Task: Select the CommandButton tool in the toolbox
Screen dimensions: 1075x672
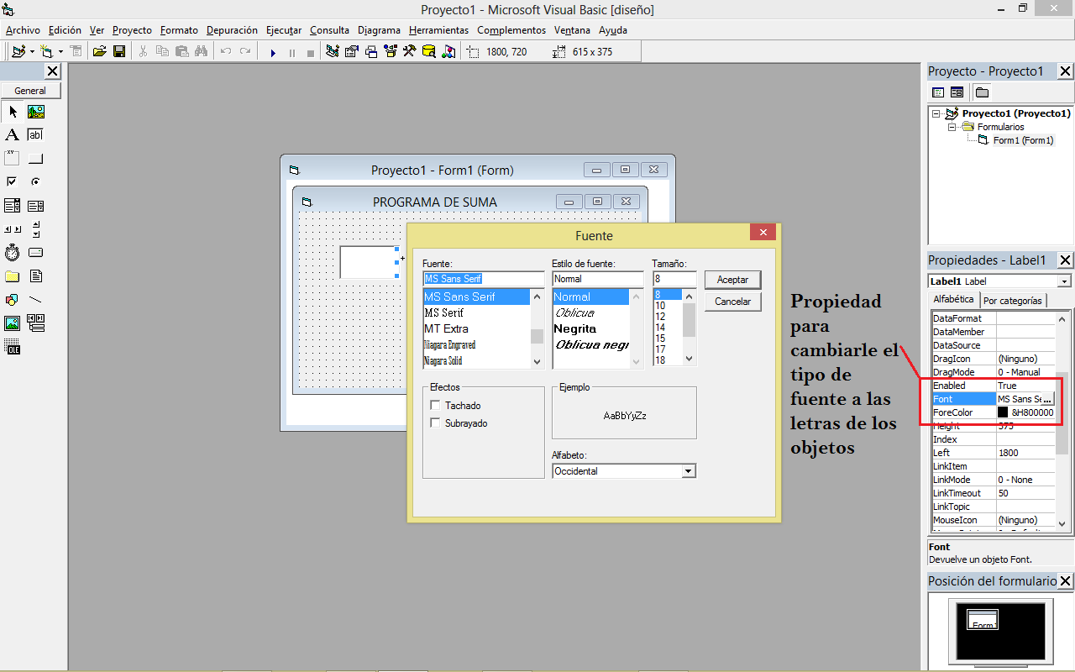Action: [35, 158]
